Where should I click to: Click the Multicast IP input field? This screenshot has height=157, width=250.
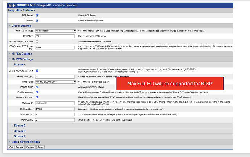tap(55, 103)
